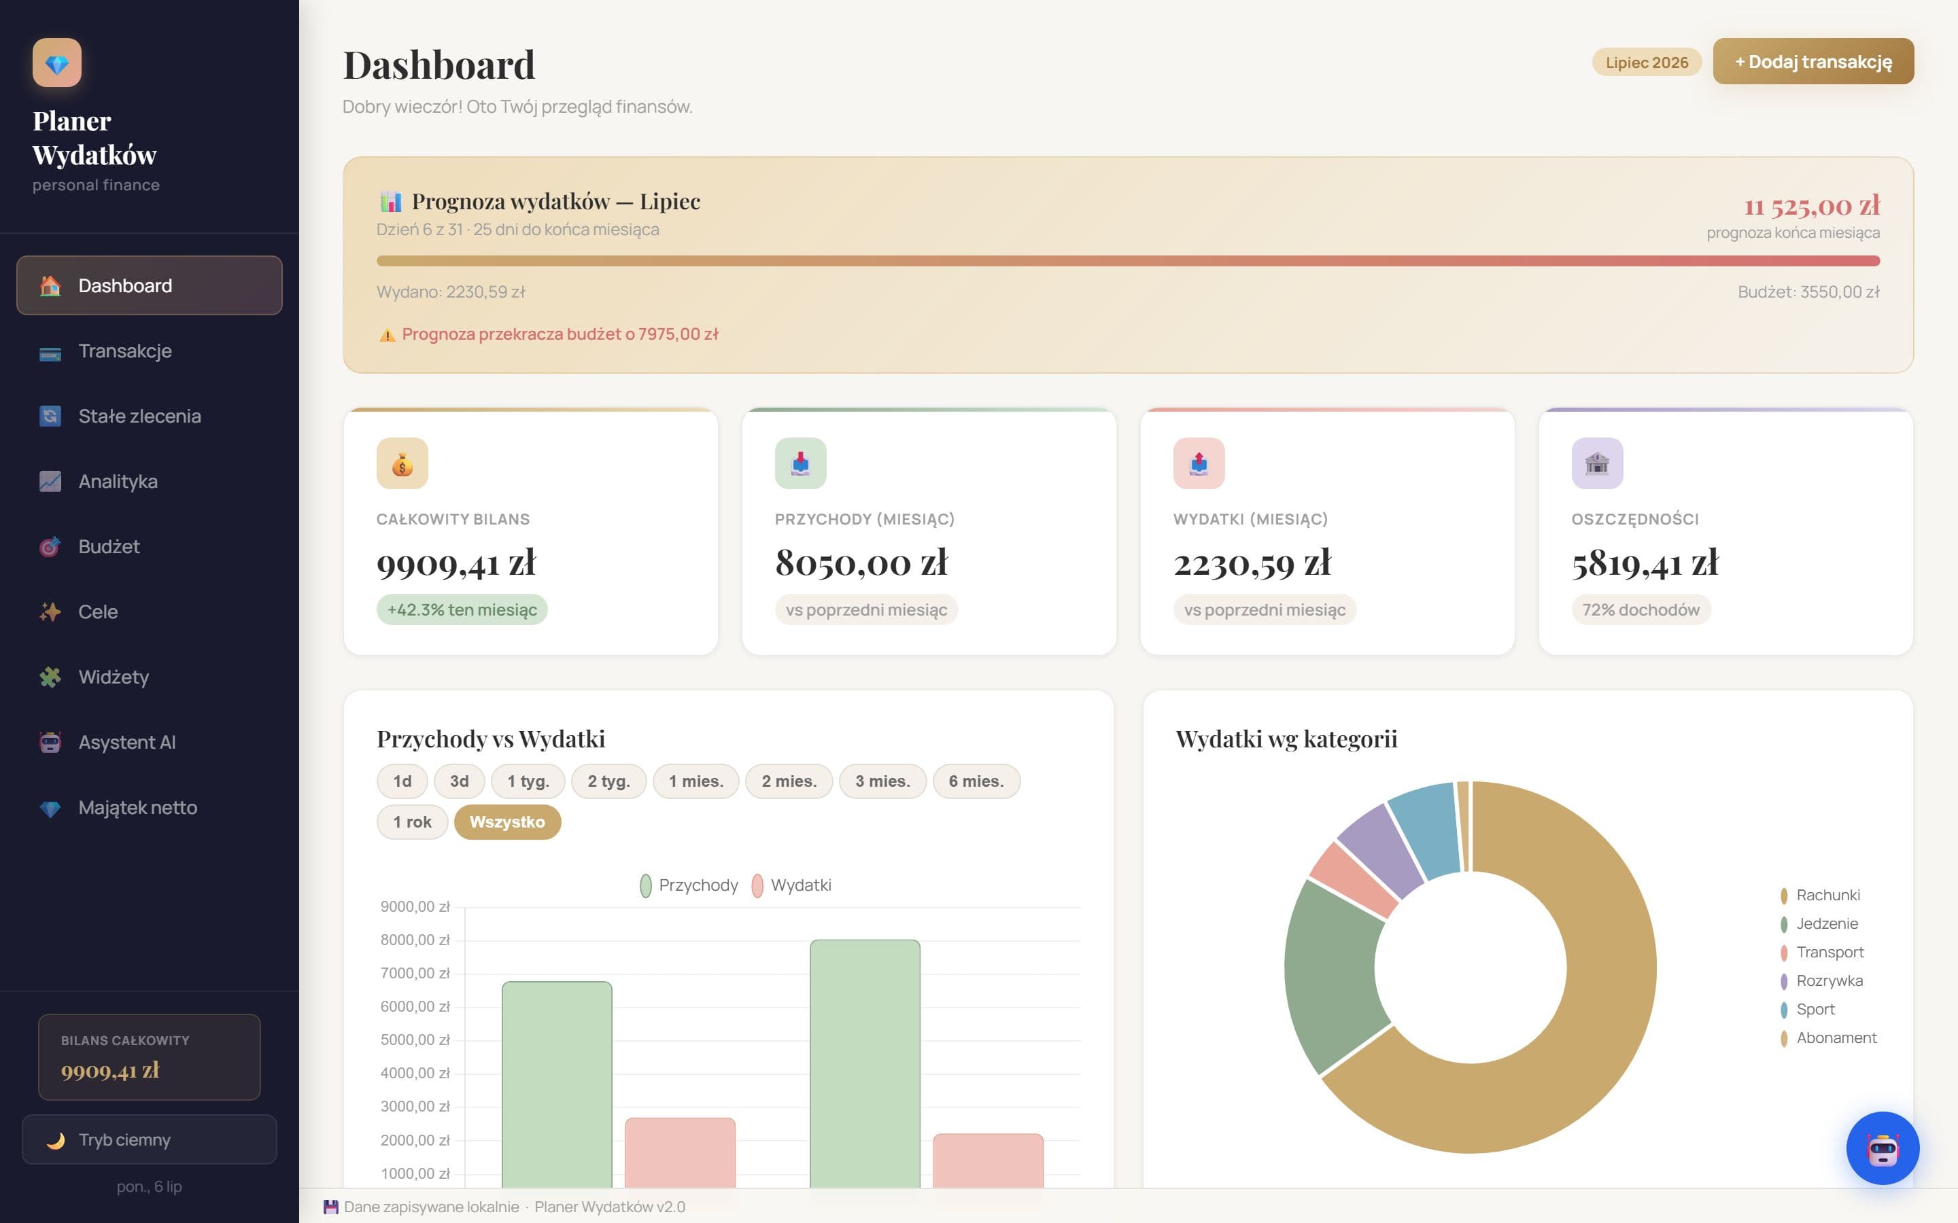This screenshot has width=1958, height=1223.
Task: Click the 11 525,00 zł forecast amount
Action: [1812, 205]
